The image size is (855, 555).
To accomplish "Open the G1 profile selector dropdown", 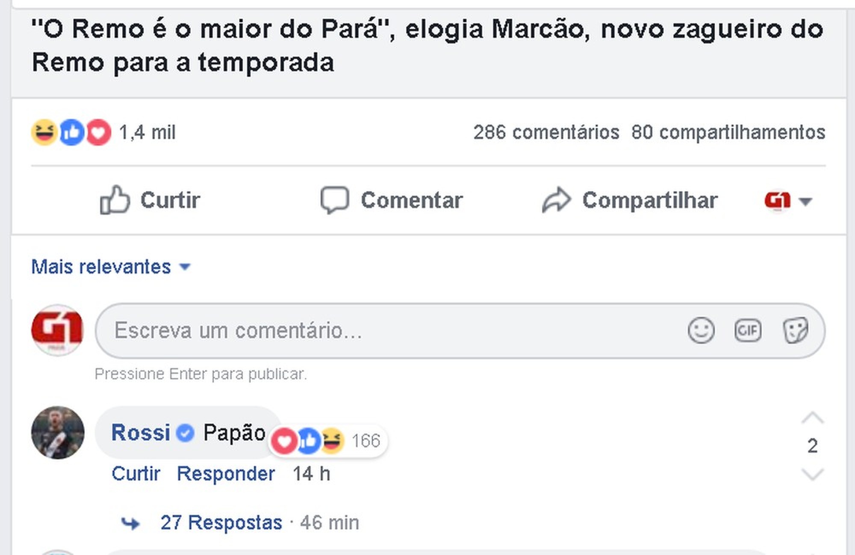I will (788, 201).
